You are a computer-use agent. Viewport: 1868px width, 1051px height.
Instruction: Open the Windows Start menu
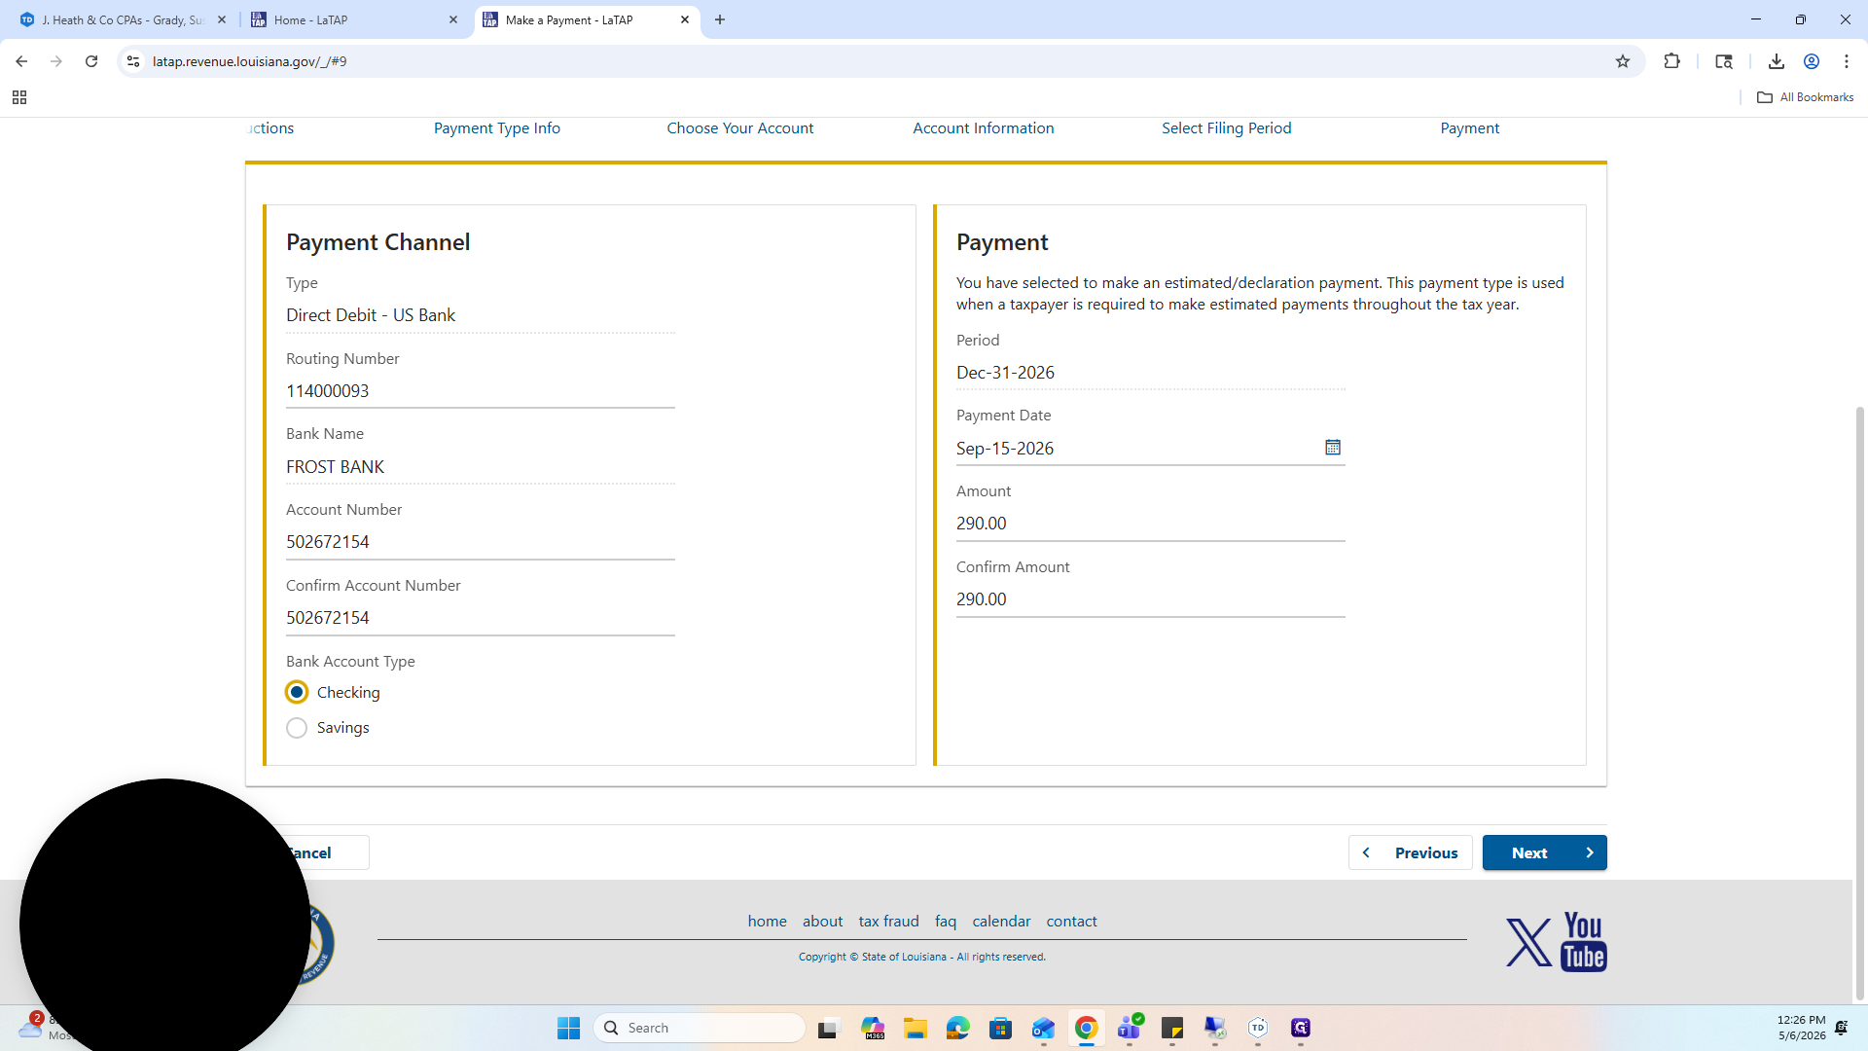(569, 1028)
